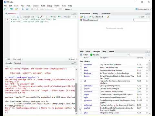Close the Untitled1 script tab

tap(17, 14)
